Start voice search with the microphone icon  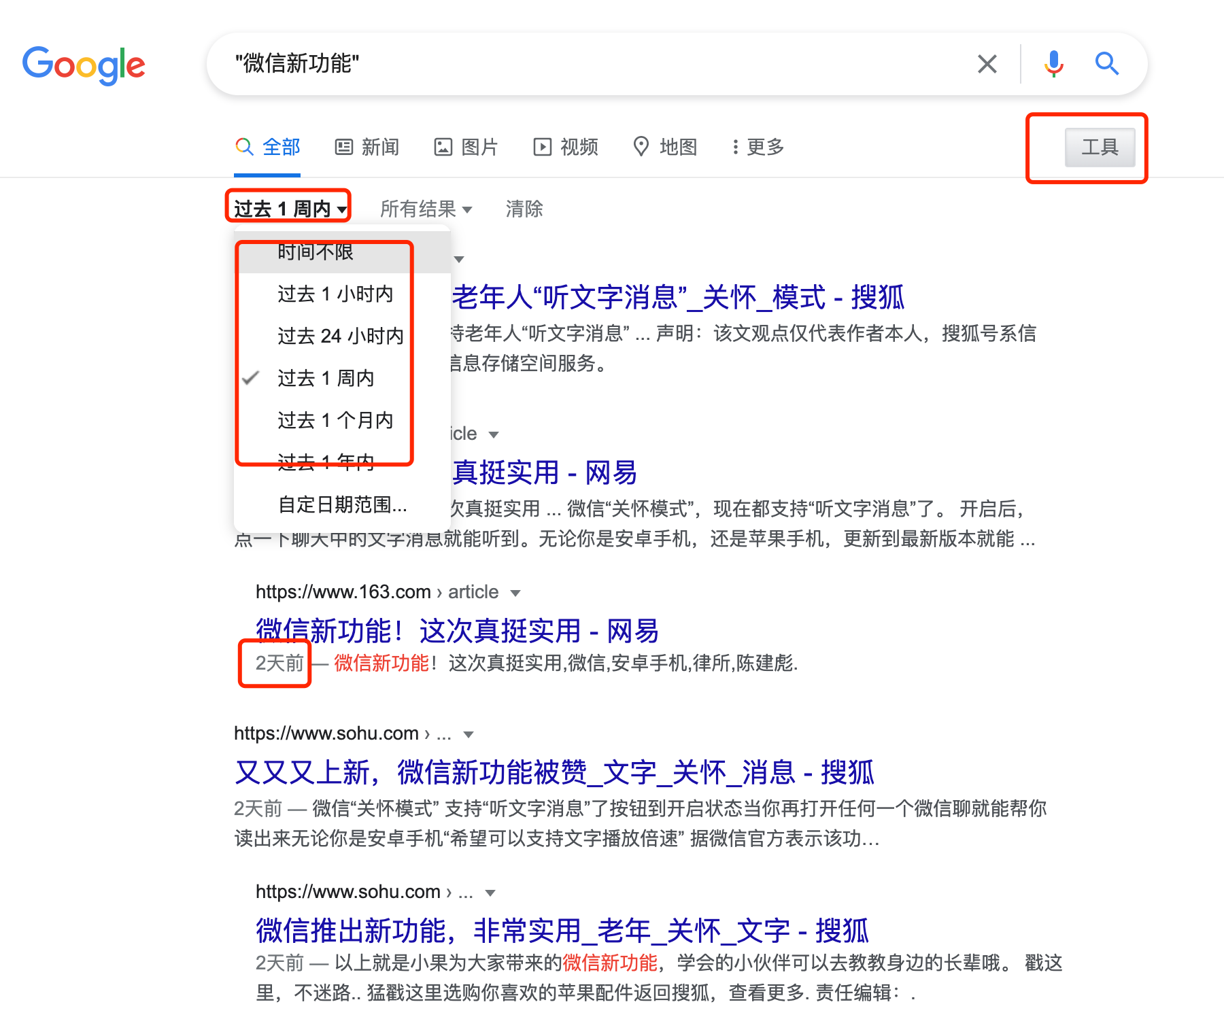(1053, 64)
